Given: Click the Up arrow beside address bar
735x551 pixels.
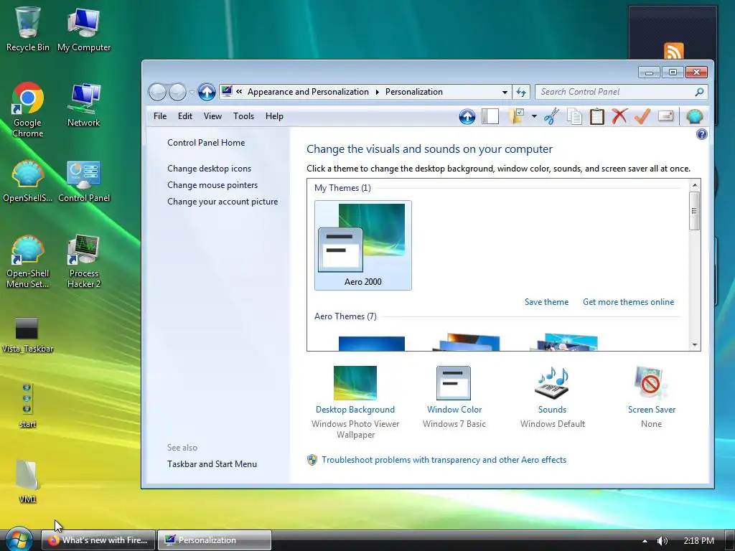Looking at the screenshot, I should click(x=206, y=92).
